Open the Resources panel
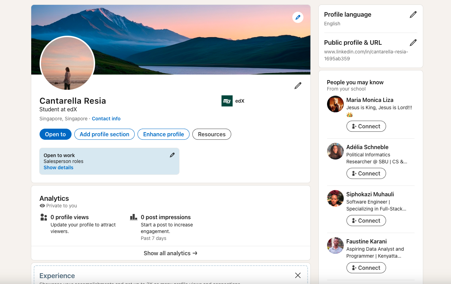Image resolution: width=451 pixels, height=284 pixels. coord(211,134)
